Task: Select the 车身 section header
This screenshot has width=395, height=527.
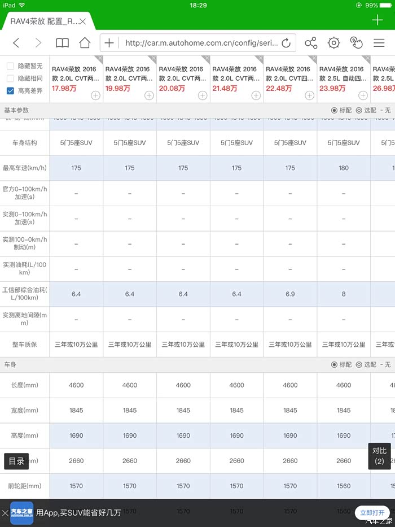Action: click(x=10, y=364)
